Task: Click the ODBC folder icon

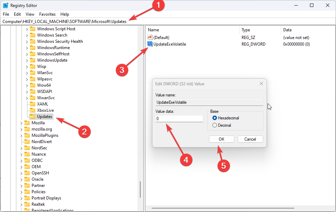Action: coord(27,160)
